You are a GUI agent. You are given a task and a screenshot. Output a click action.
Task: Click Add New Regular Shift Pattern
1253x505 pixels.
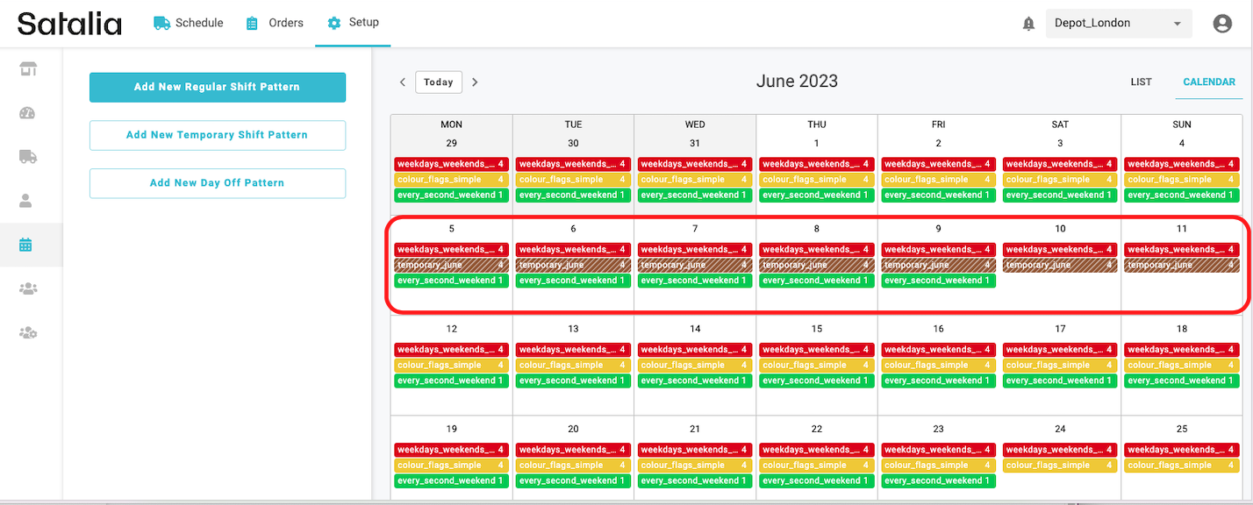click(x=217, y=87)
